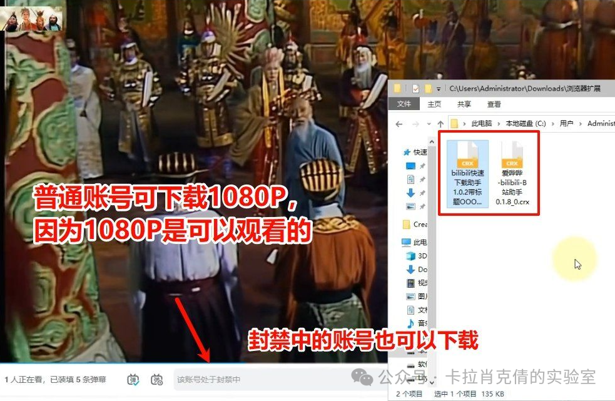Click the Explorer back arrow

pyautogui.click(x=399, y=124)
